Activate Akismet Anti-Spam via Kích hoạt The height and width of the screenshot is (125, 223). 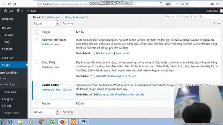pos(47,44)
